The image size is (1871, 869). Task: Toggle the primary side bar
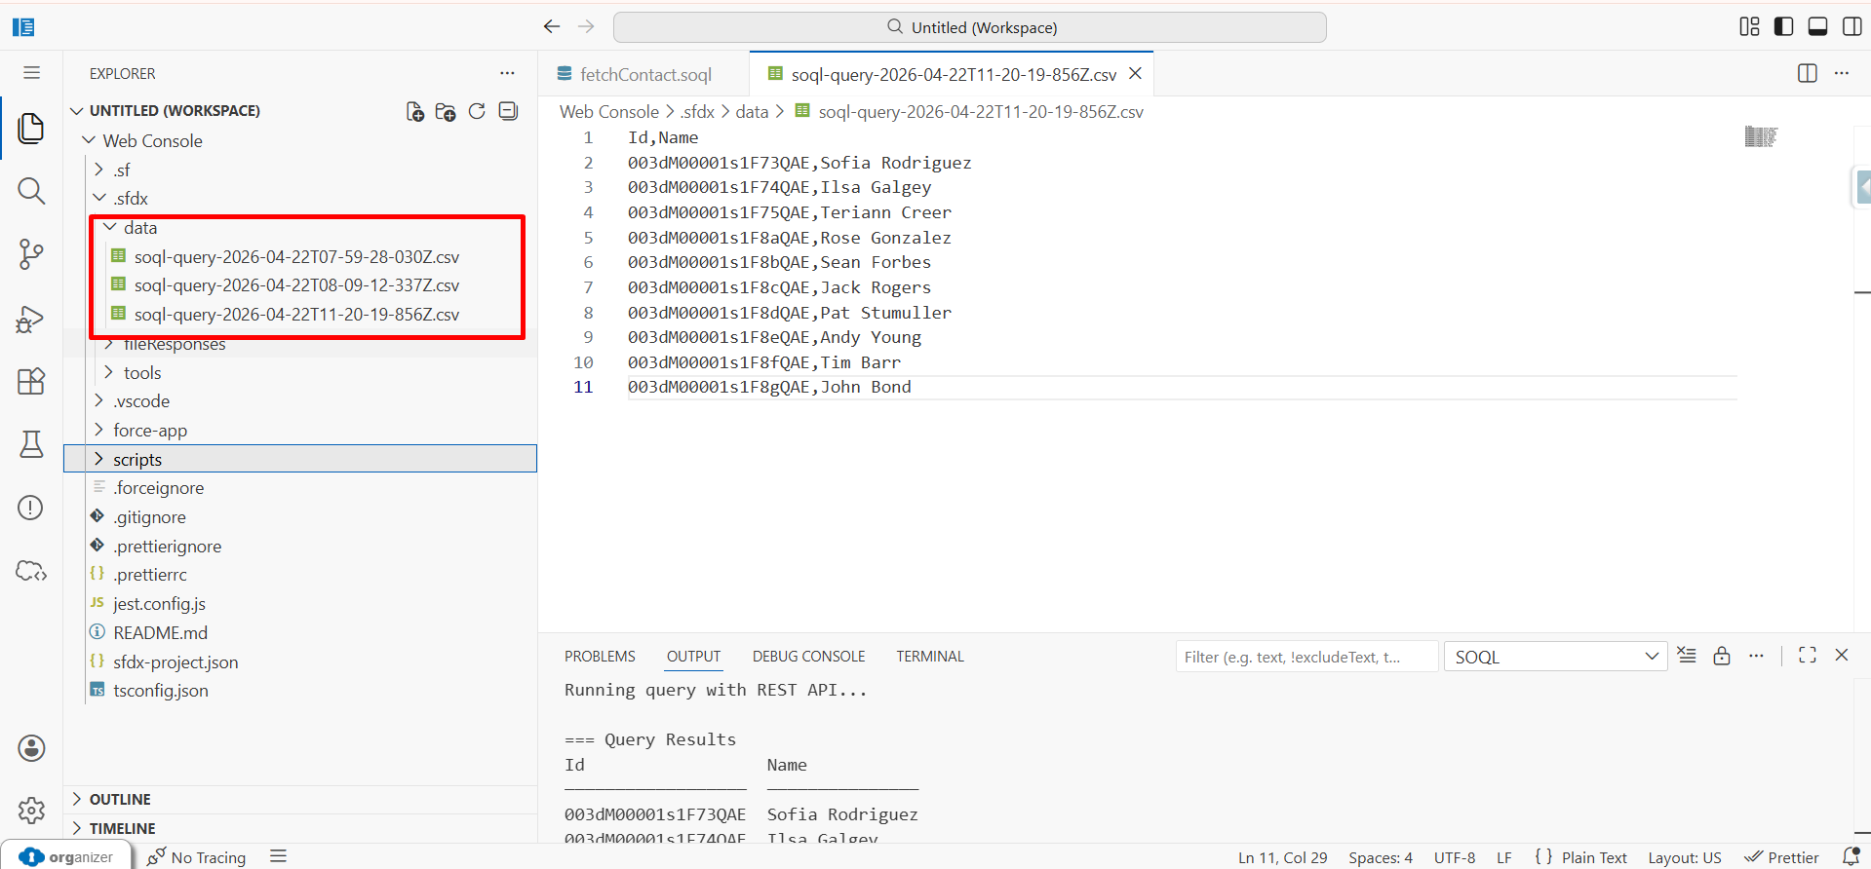coord(1783,26)
